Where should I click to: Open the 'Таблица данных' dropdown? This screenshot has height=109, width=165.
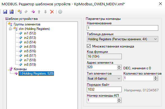click(123, 39)
